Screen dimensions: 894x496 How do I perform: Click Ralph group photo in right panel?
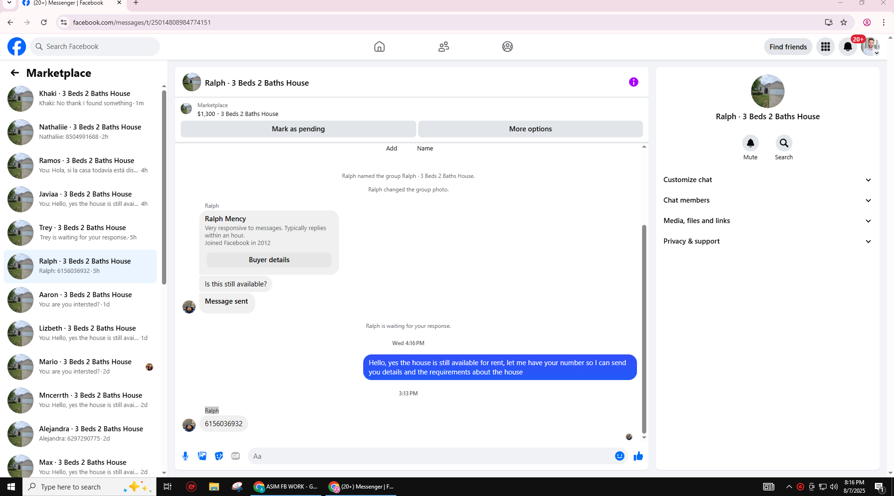tap(767, 91)
